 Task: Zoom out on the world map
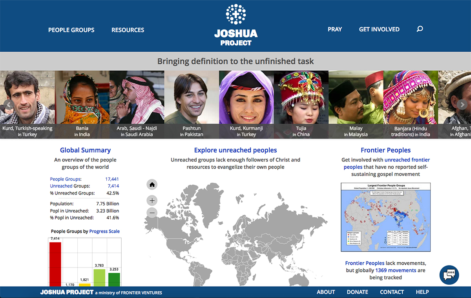[152, 213]
